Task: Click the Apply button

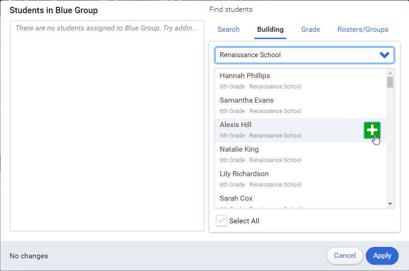Action: 382,256
